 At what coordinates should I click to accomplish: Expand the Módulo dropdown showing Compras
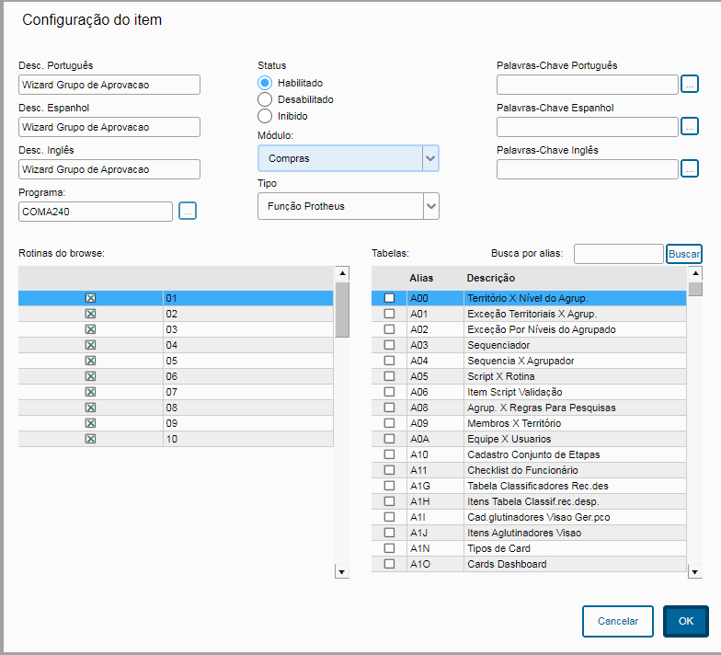[x=430, y=158]
